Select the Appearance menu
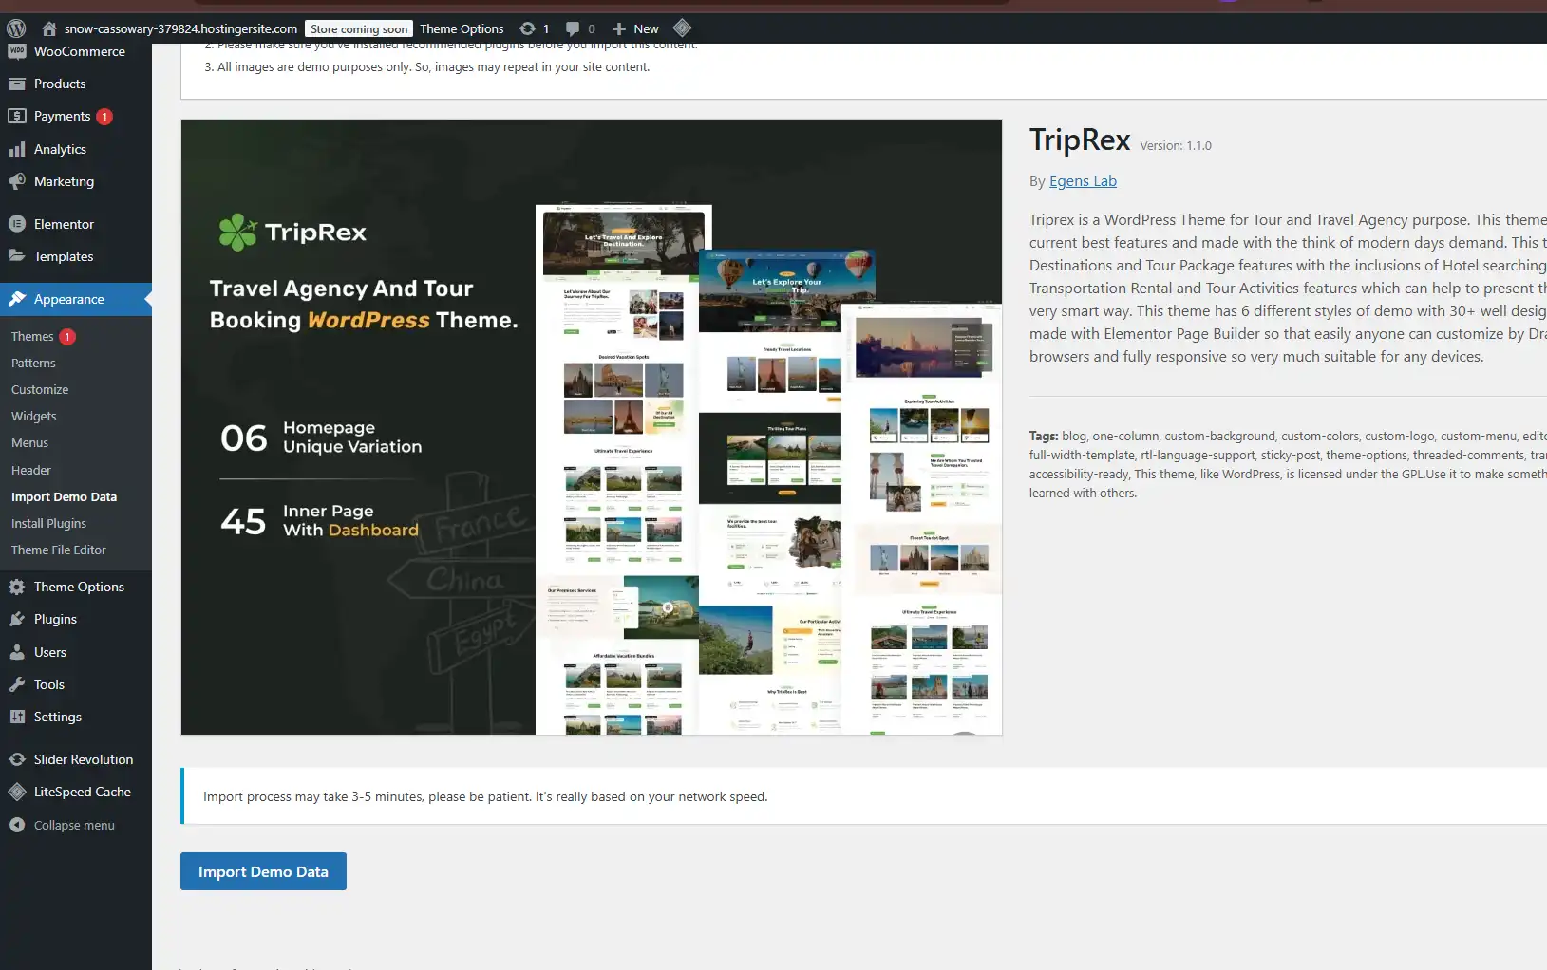 coord(76,299)
